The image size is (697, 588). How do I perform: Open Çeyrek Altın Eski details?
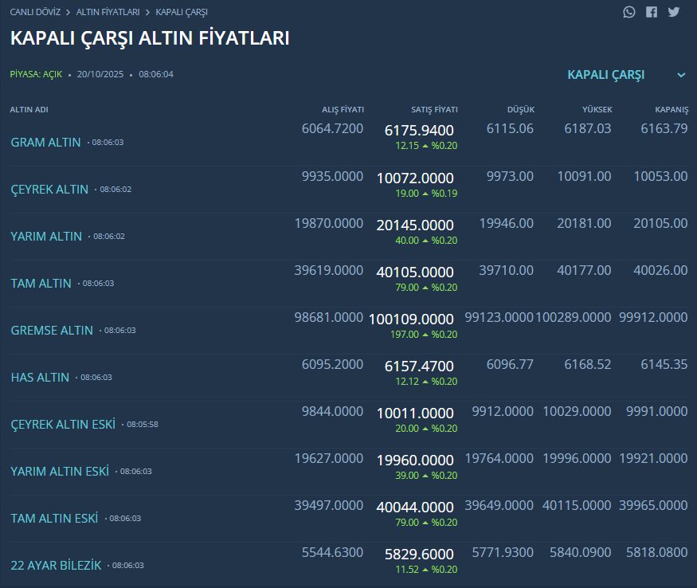pyautogui.click(x=63, y=425)
